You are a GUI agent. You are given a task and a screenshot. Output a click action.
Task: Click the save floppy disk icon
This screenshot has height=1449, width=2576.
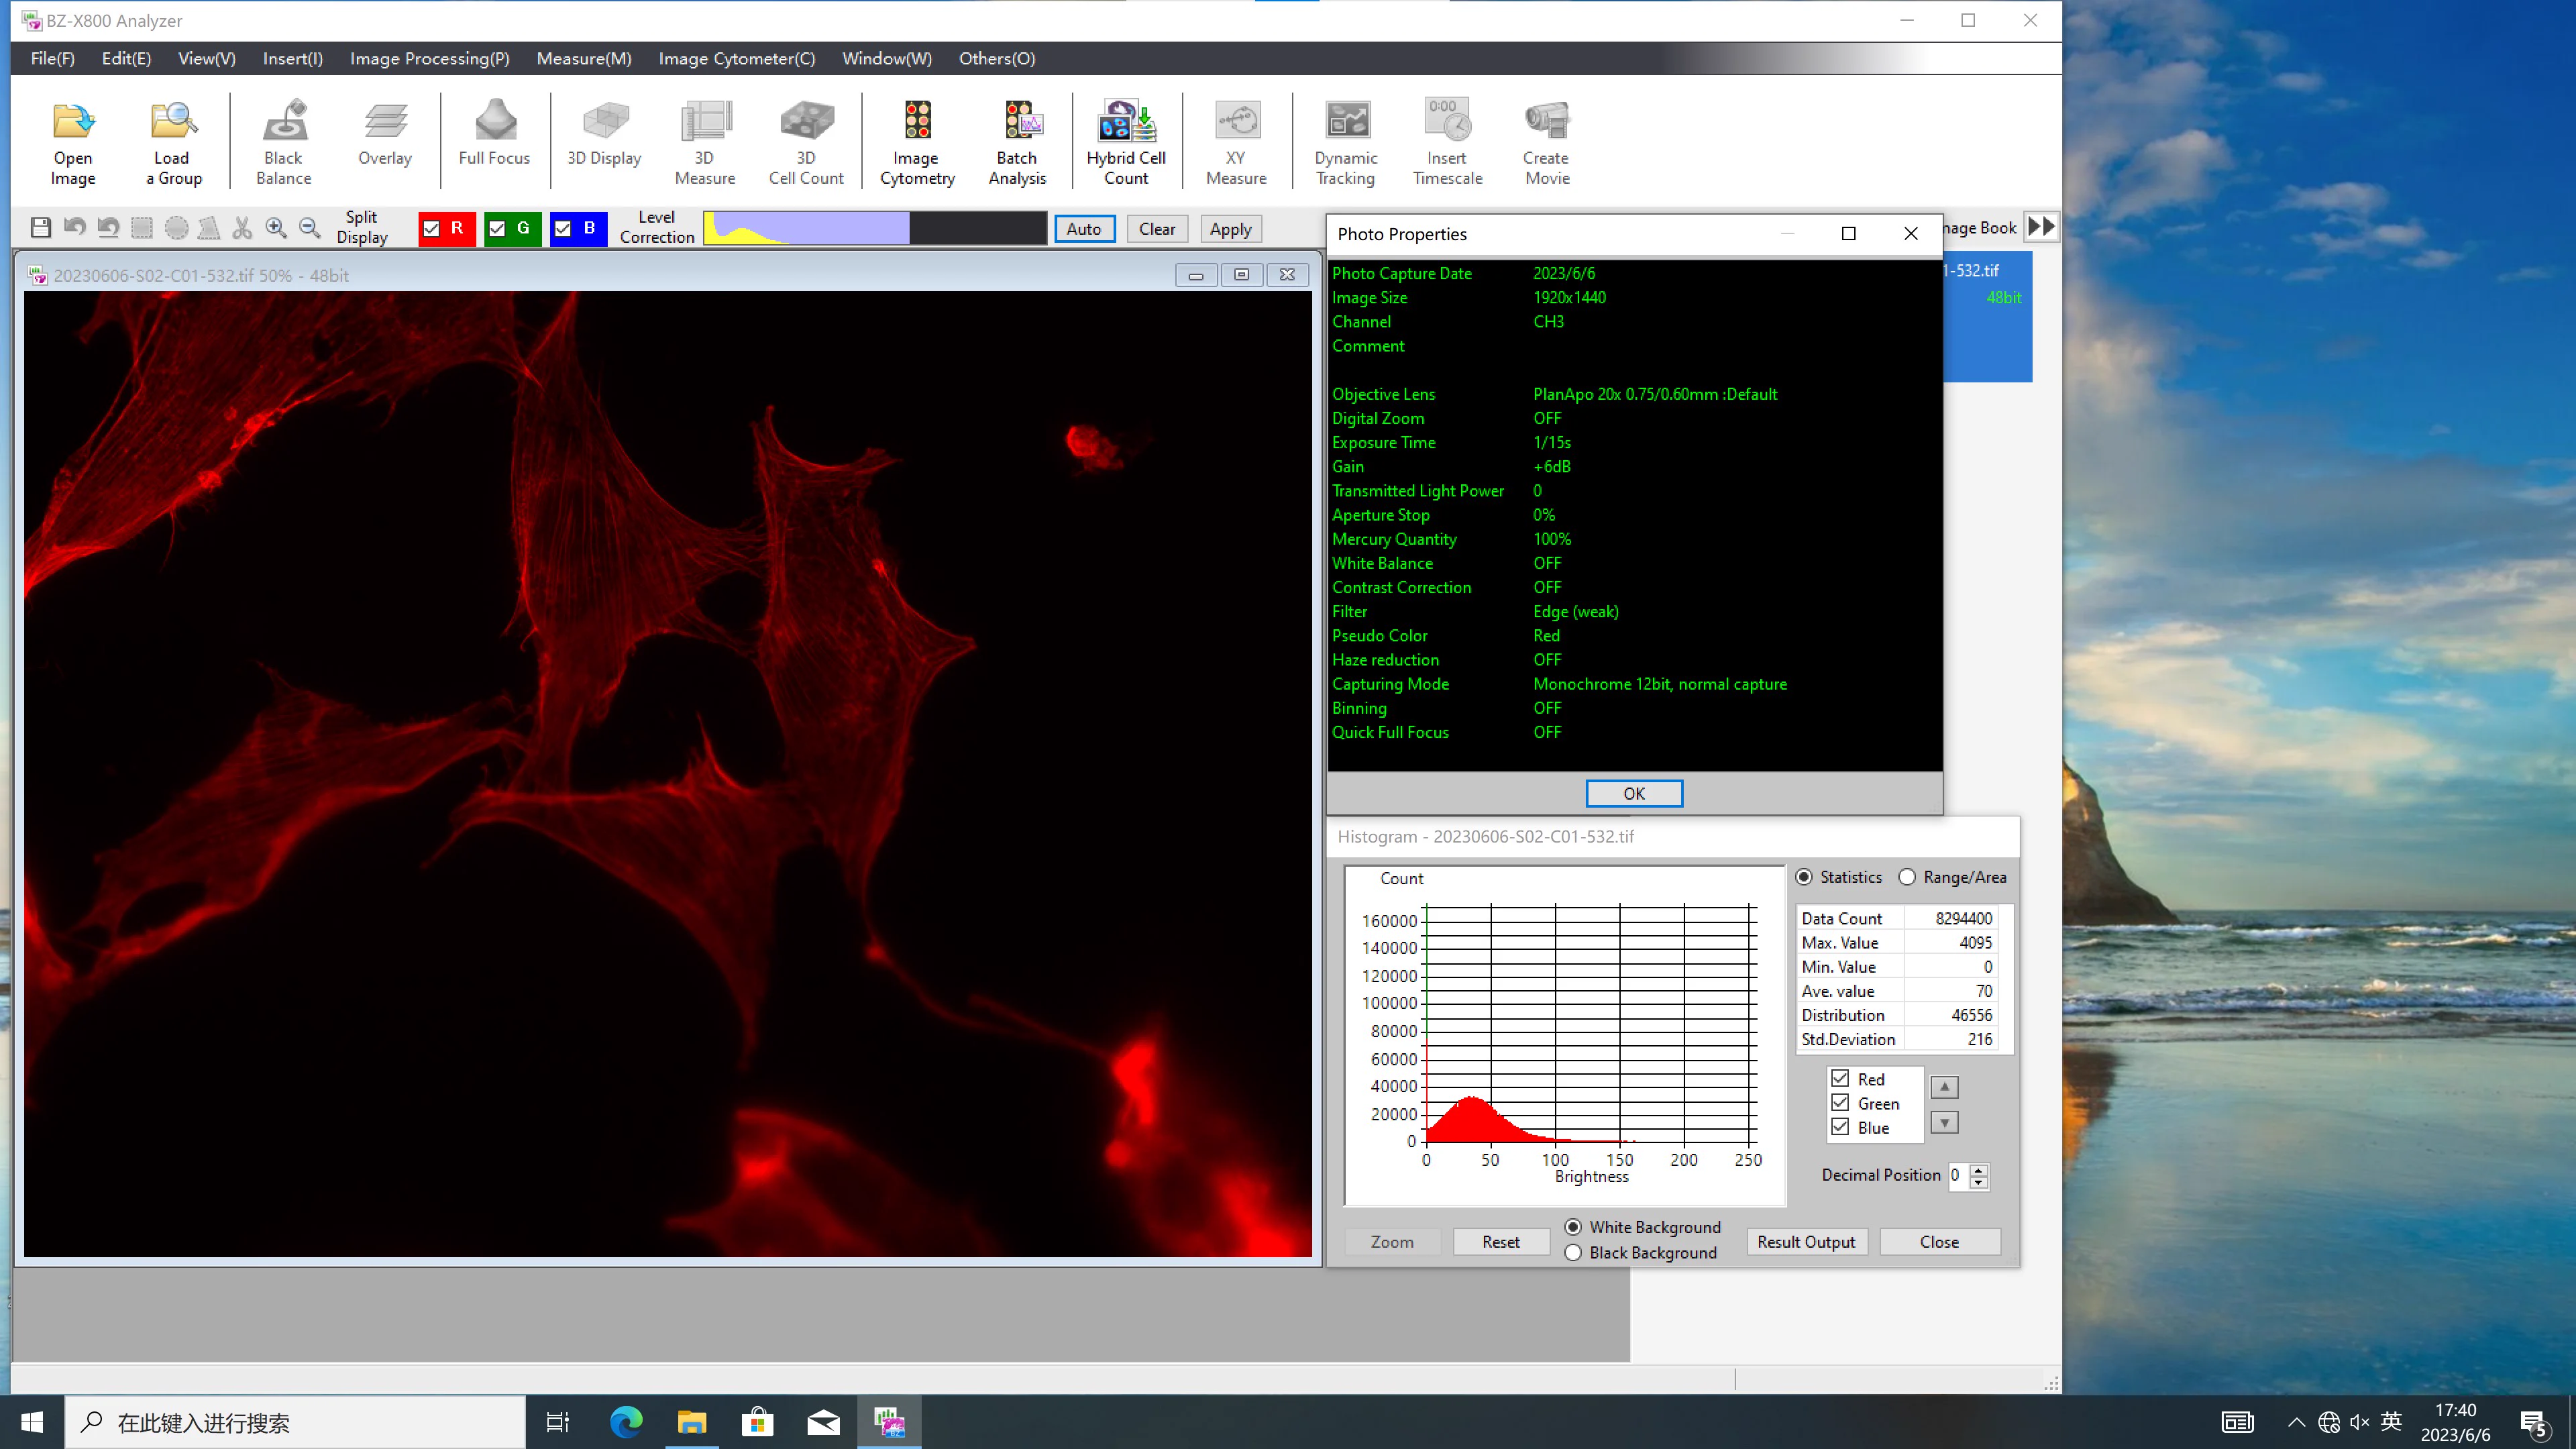click(40, 228)
